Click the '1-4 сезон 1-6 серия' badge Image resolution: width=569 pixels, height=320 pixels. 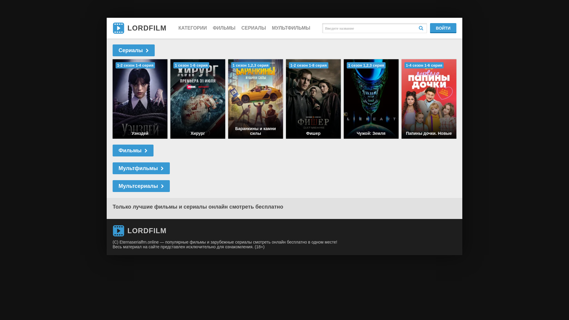tap(424, 65)
